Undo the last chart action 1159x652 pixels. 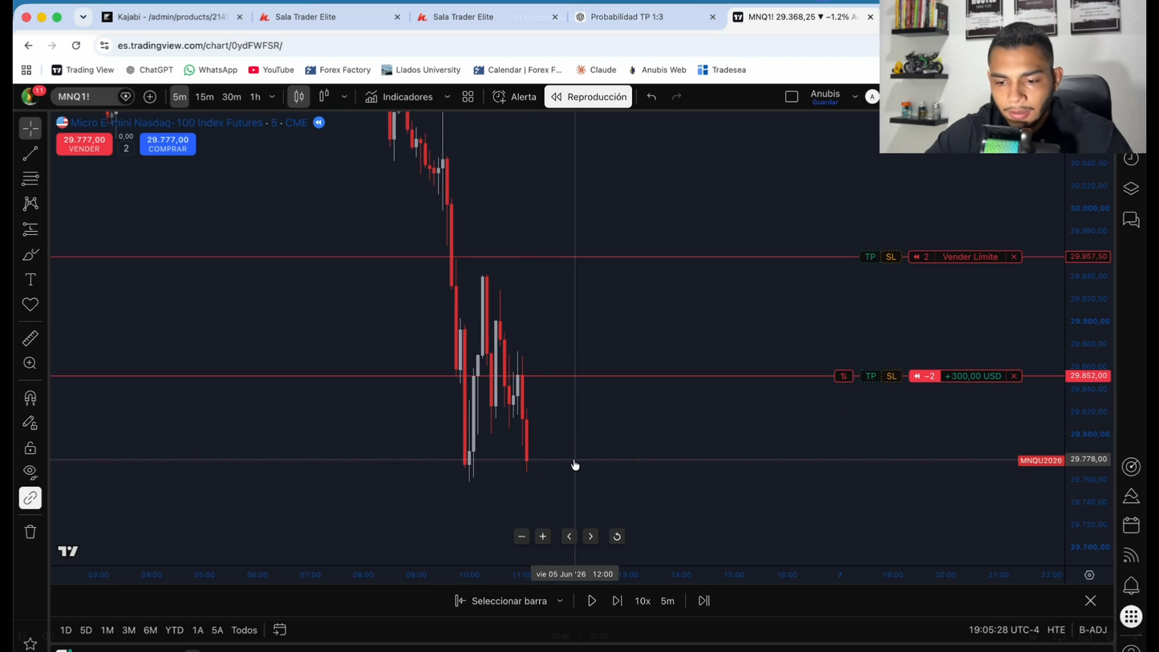(651, 96)
